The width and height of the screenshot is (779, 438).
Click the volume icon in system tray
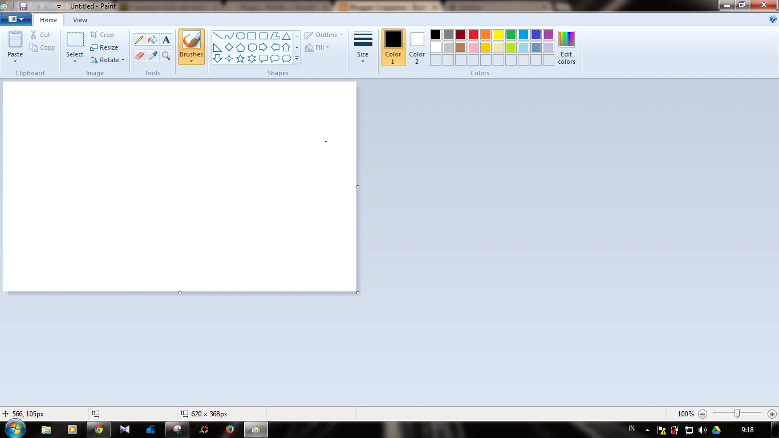point(702,430)
